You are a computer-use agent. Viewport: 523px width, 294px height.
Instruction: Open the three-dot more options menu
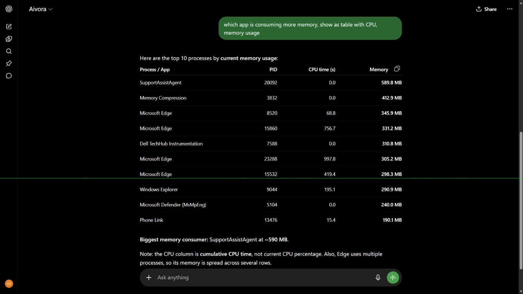click(510, 9)
